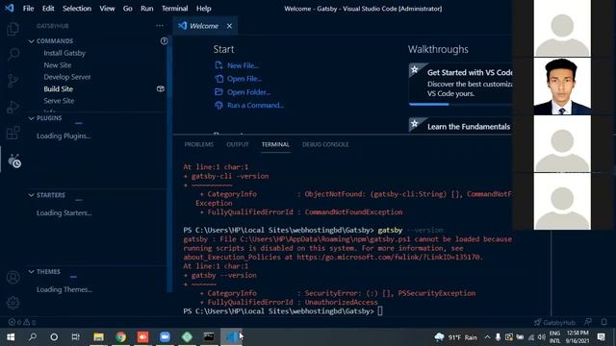Collapse the COMMANDS section
Image resolution: width=616 pixels, height=346 pixels.
pos(32,41)
